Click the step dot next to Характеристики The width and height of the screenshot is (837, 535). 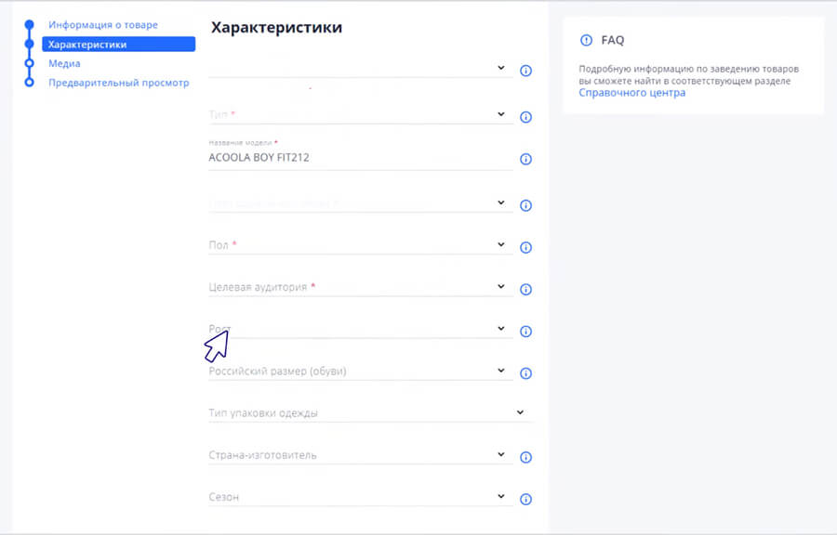30,44
